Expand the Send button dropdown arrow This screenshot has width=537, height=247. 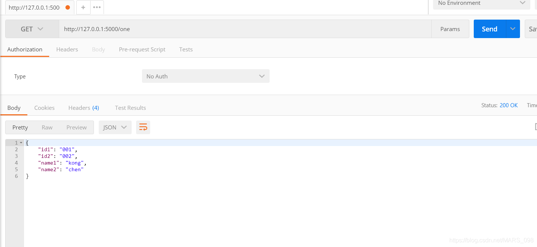pos(513,29)
